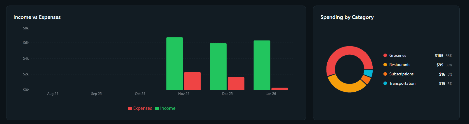Click green Income legend swatch
The width and height of the screenshot is (469, 124).
click(x=157, y=109)
